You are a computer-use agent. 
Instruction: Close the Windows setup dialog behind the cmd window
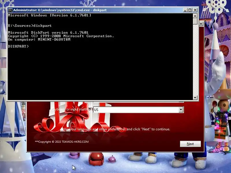(201, 24)
